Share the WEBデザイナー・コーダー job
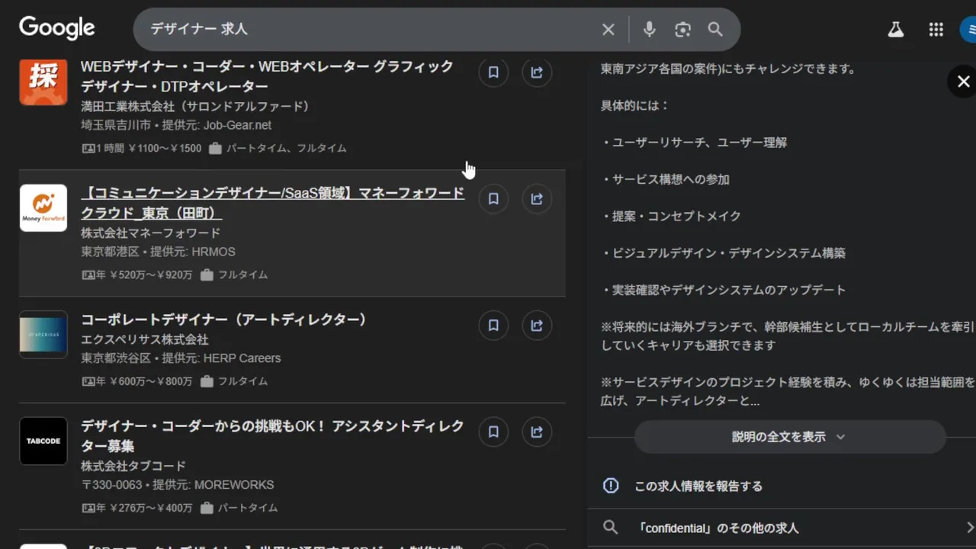This screenshot has height=549, width=976. [537, 72]
